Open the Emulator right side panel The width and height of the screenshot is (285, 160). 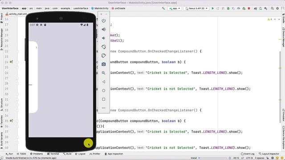(283, 115)
